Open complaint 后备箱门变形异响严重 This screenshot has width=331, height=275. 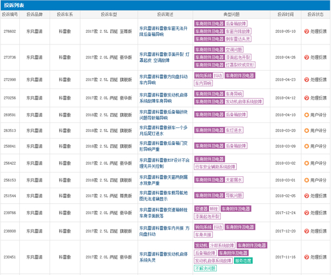(163, 146)
